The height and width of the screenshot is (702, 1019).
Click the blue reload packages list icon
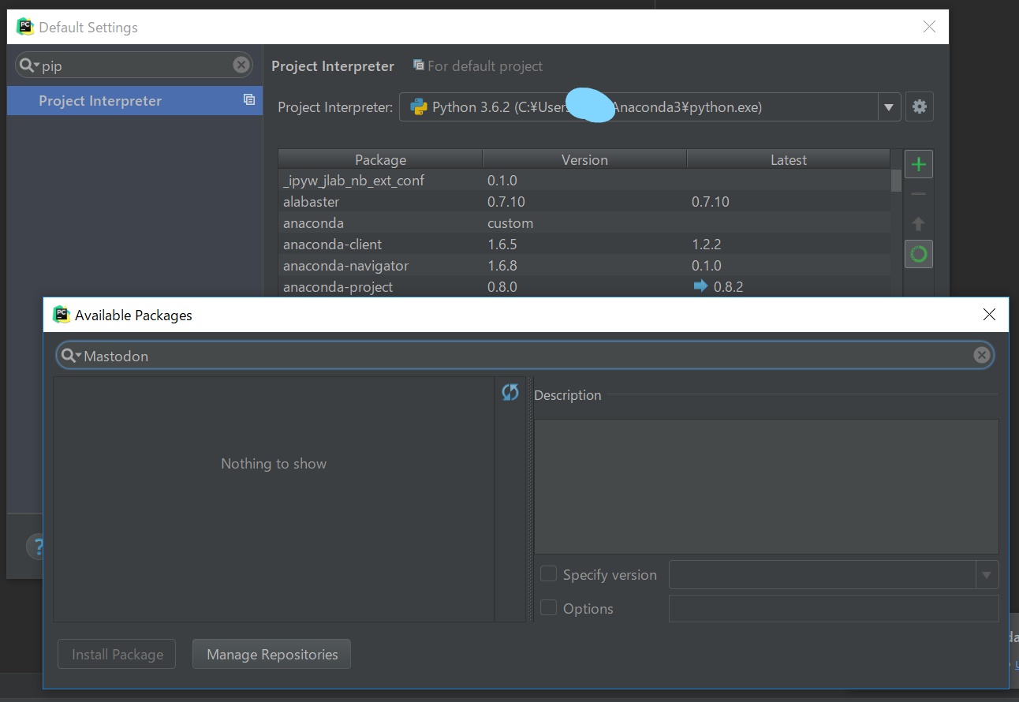pos(510,392)
